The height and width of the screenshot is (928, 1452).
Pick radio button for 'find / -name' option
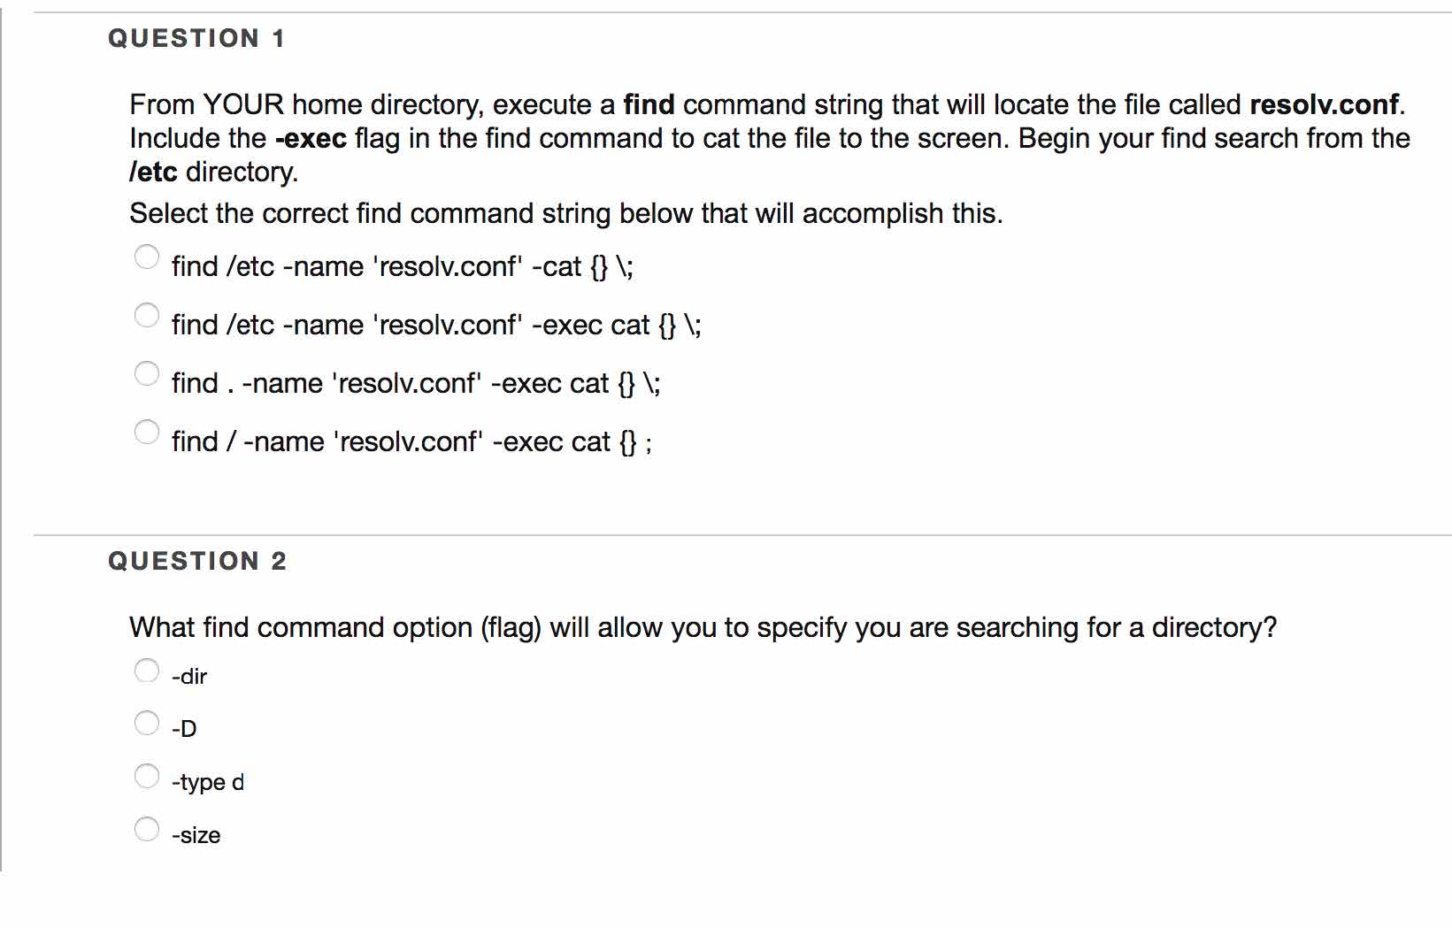point(147,432)
